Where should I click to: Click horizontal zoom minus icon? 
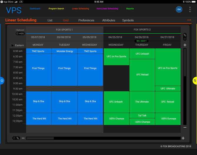pyautogui.click(x=23, y=138)
